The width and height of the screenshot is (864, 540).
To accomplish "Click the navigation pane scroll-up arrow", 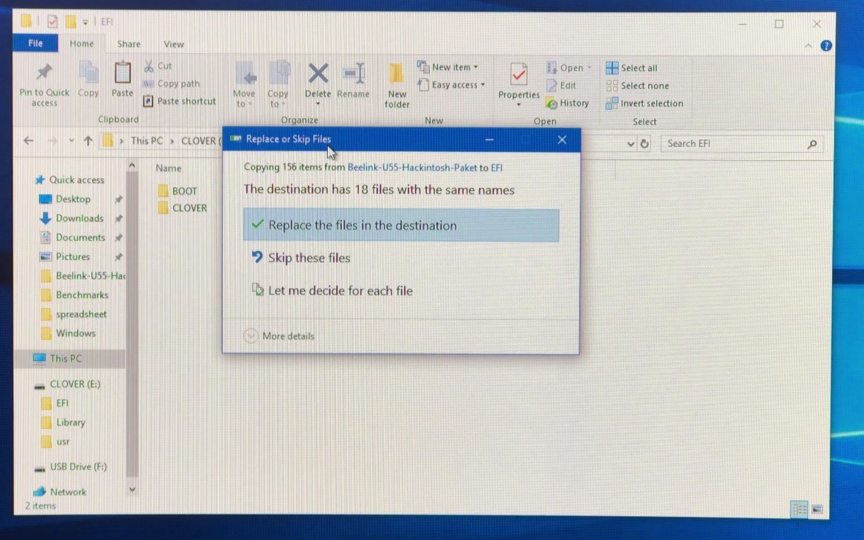I will coord(132,166).
